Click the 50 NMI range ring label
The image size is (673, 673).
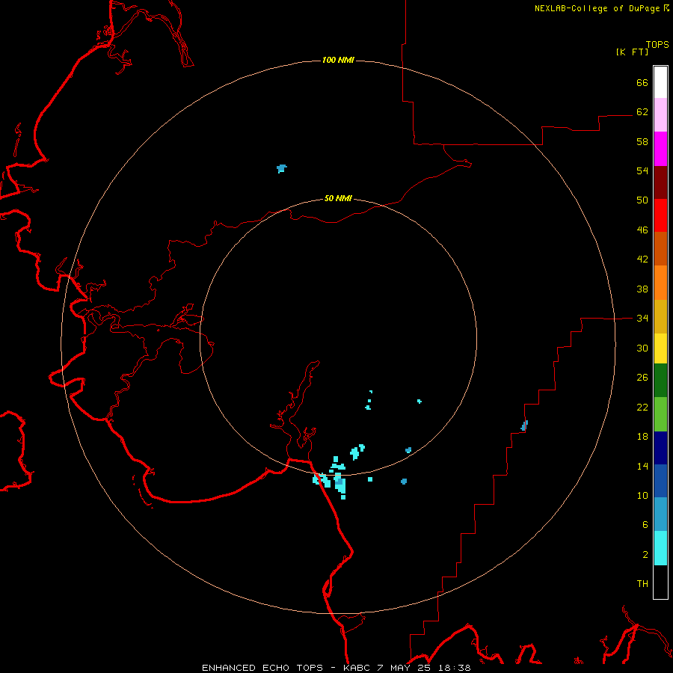point(338,198)
